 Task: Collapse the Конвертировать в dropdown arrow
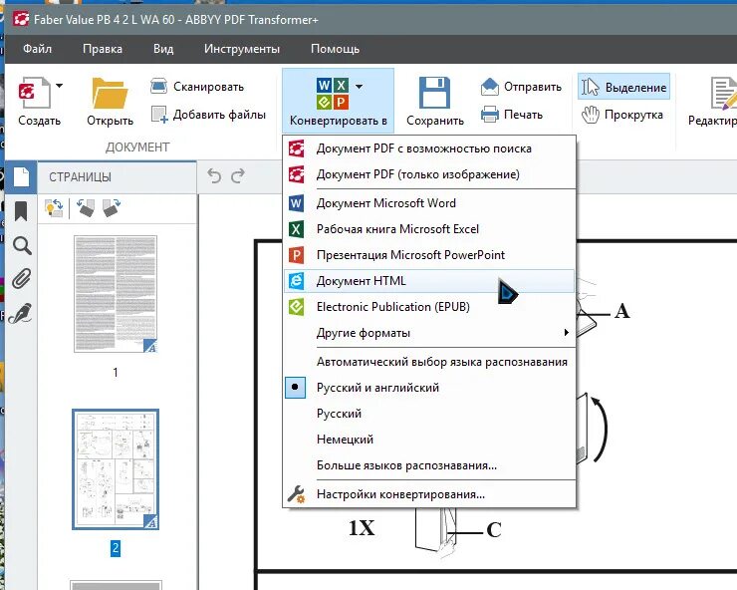tap(360, 86)
